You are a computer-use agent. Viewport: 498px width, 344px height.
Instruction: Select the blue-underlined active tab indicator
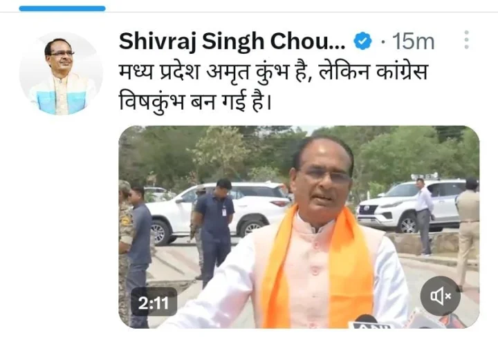click(x=62, y=8)
